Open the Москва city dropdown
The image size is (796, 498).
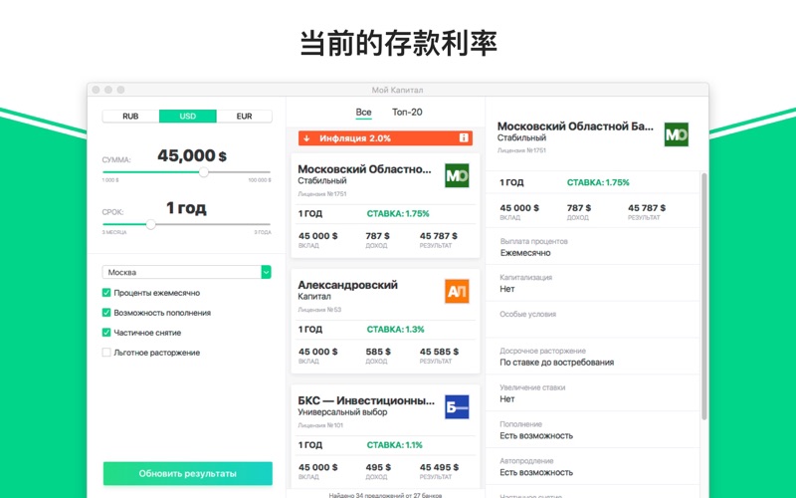coord(186,272)
